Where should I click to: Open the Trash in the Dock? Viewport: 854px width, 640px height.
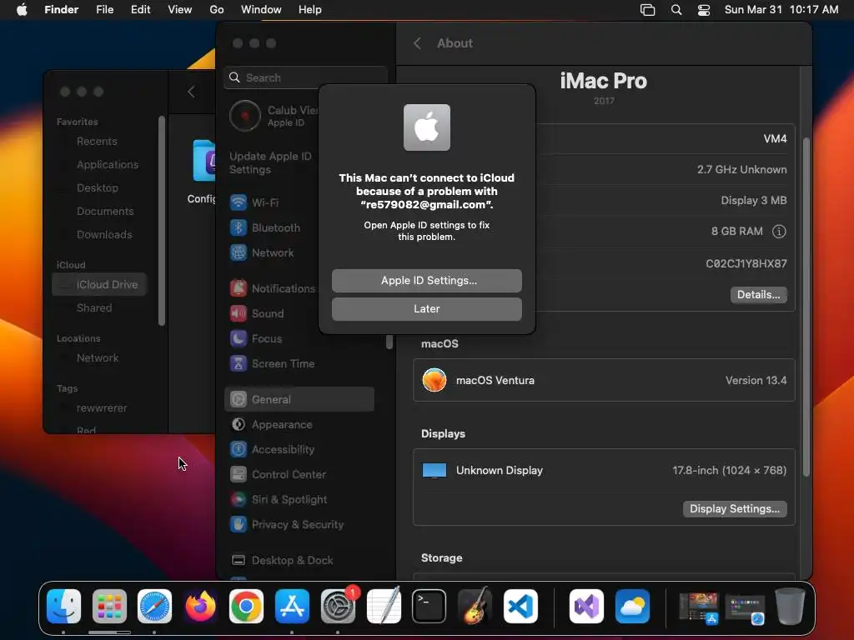click(791, 607)
